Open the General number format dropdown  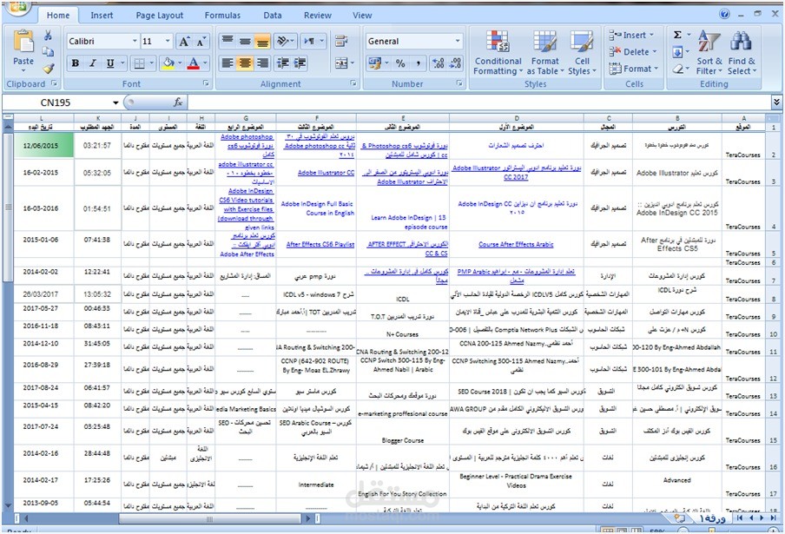[457, 41]
